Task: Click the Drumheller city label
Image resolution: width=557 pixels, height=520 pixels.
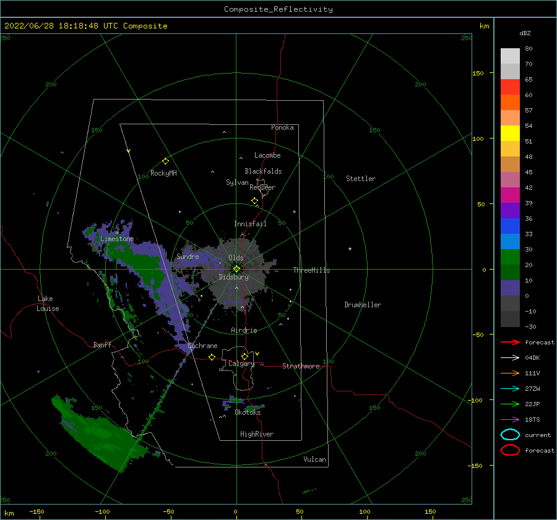Action: 363,305
